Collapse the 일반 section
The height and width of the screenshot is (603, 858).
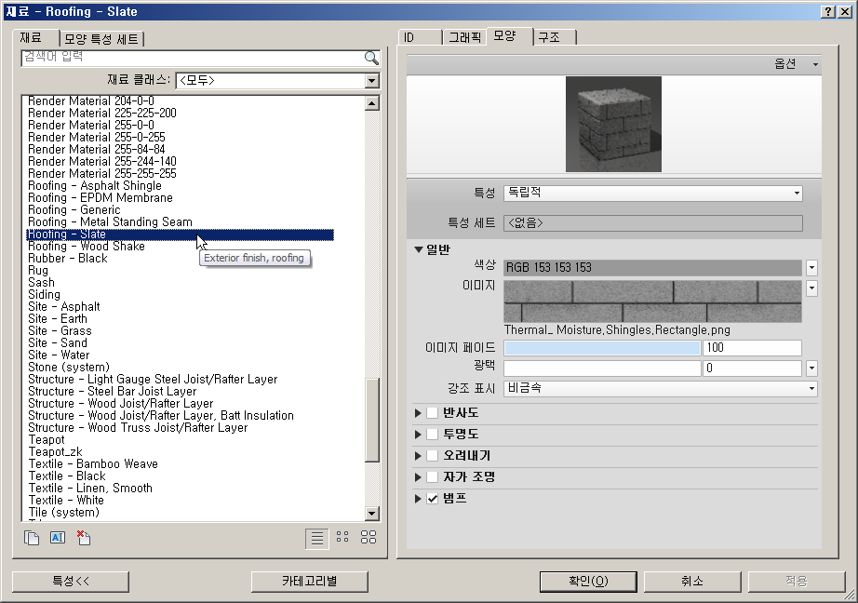419,249
